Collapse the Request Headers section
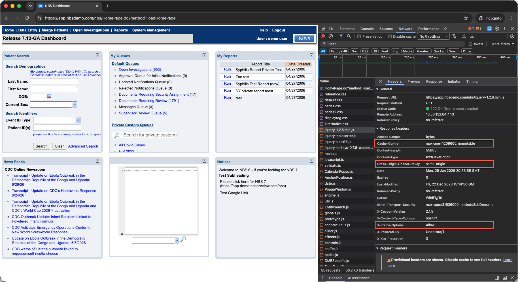Viewport: 518px width, 282px height. [x=377, y=248]
